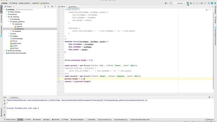
Task: Open the Problems tool window
Action: tap(37, 120)
